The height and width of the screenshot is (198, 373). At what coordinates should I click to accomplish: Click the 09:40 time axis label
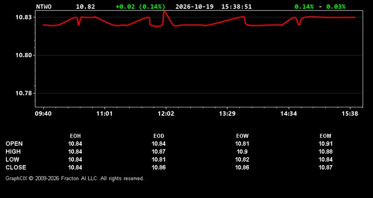pyautogui.click(x=43, y=114)
